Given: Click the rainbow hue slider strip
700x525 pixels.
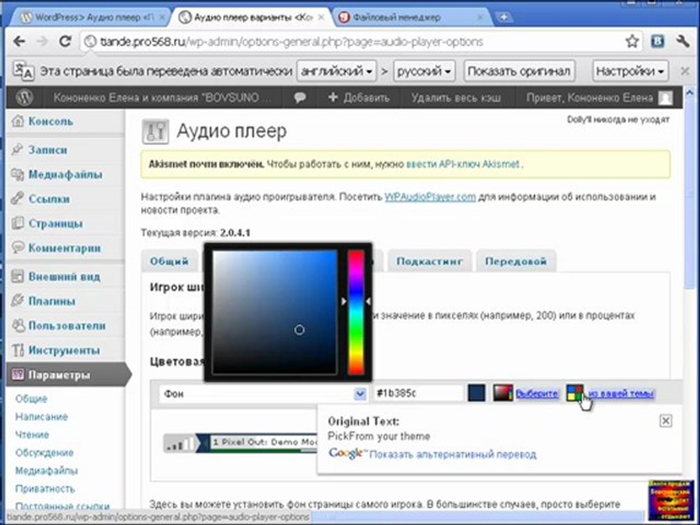Looking at the screenshot, I should click(x=356, y=312).
